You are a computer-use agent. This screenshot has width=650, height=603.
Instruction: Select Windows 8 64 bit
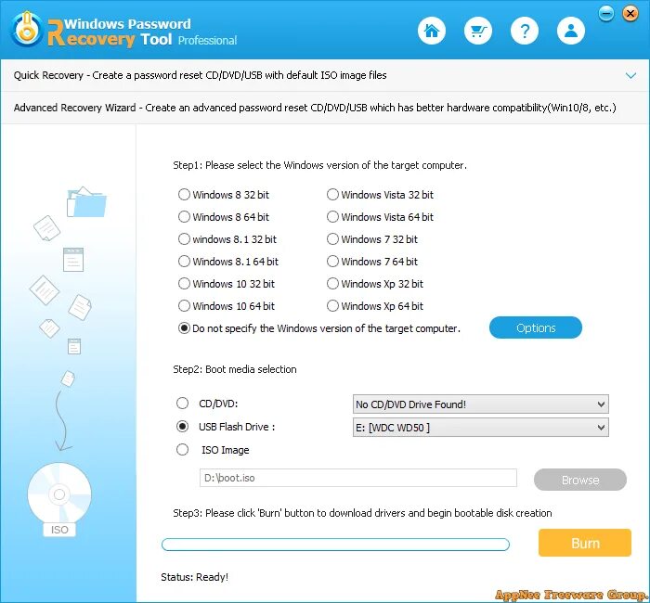pos(224,217)
